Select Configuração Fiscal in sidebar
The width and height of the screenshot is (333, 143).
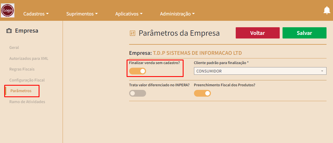click(x=27, y=80)
